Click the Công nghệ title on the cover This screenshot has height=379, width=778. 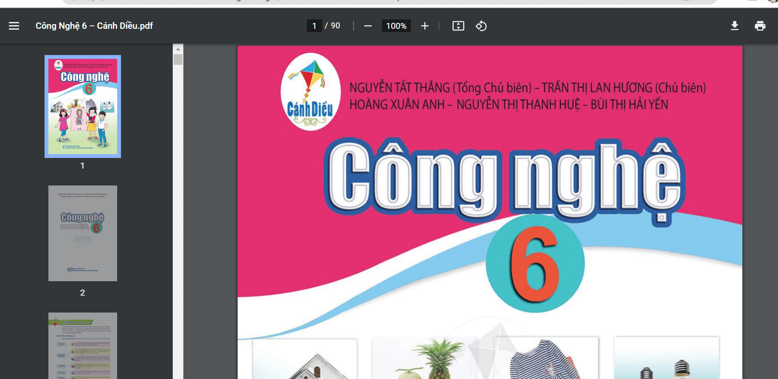pos(504,181)
